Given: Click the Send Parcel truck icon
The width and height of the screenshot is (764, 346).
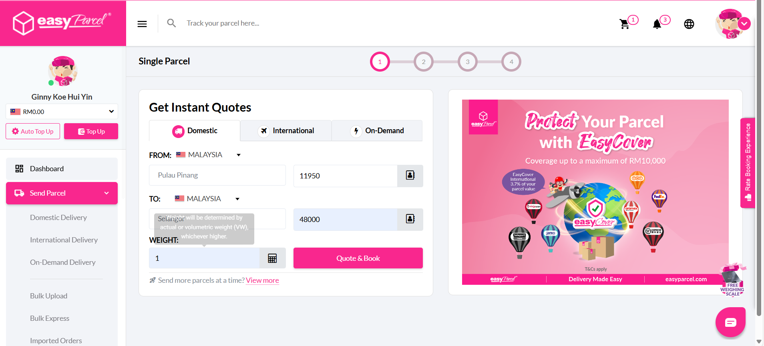Looking at the screenshot, I should coord(19,193).
